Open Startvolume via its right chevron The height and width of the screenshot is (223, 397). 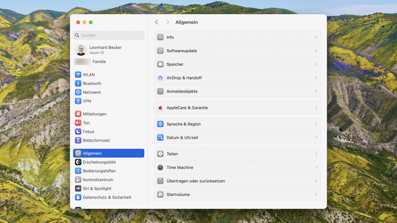coord(316,195)
